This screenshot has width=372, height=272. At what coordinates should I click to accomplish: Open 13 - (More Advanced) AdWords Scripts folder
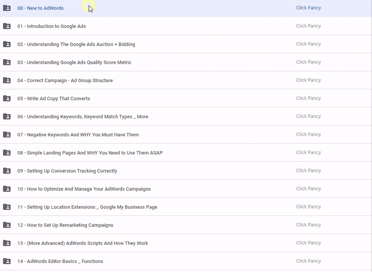82,243
